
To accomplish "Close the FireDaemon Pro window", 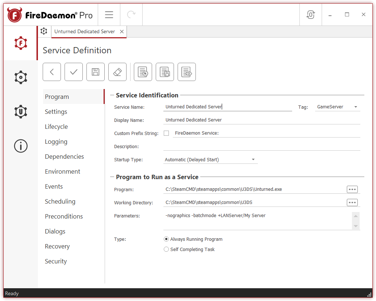I will click(364, 15).
